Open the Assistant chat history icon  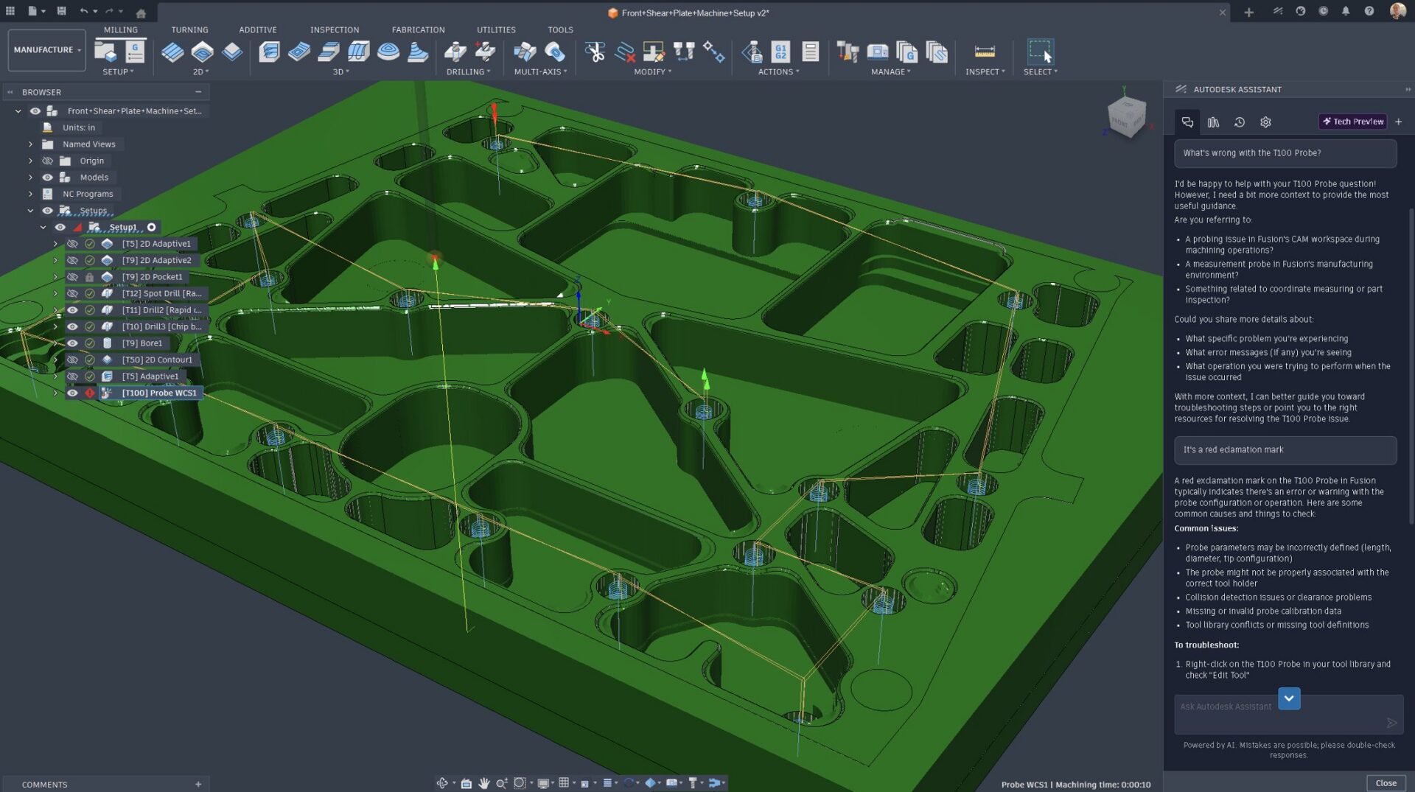1240,122
